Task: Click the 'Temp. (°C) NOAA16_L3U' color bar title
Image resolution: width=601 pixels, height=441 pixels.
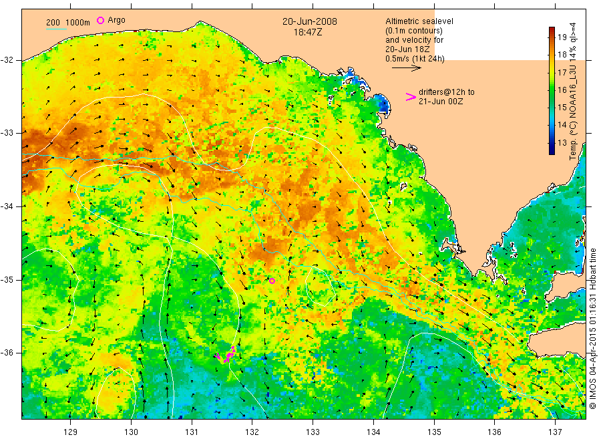Action: point(573,112)
